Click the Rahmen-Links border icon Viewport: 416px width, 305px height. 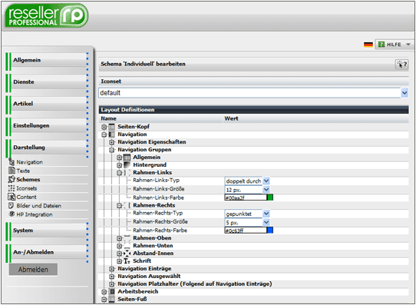click(x=127, y=173)
